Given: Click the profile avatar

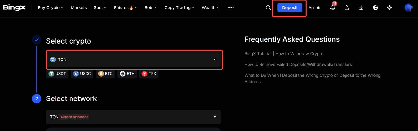Looking at the screenshot, I should pyautogui.click(x=409, y=8).
